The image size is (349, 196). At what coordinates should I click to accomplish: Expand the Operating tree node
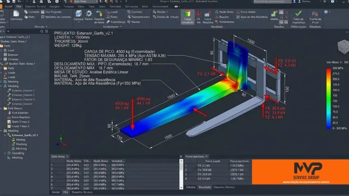coord(5,153)
